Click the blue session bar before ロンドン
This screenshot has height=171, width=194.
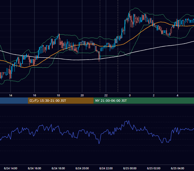pyautogui.click(x=14, y=101)
